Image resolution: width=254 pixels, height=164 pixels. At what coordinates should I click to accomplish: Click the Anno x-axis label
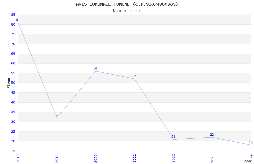tap(247, 161)
